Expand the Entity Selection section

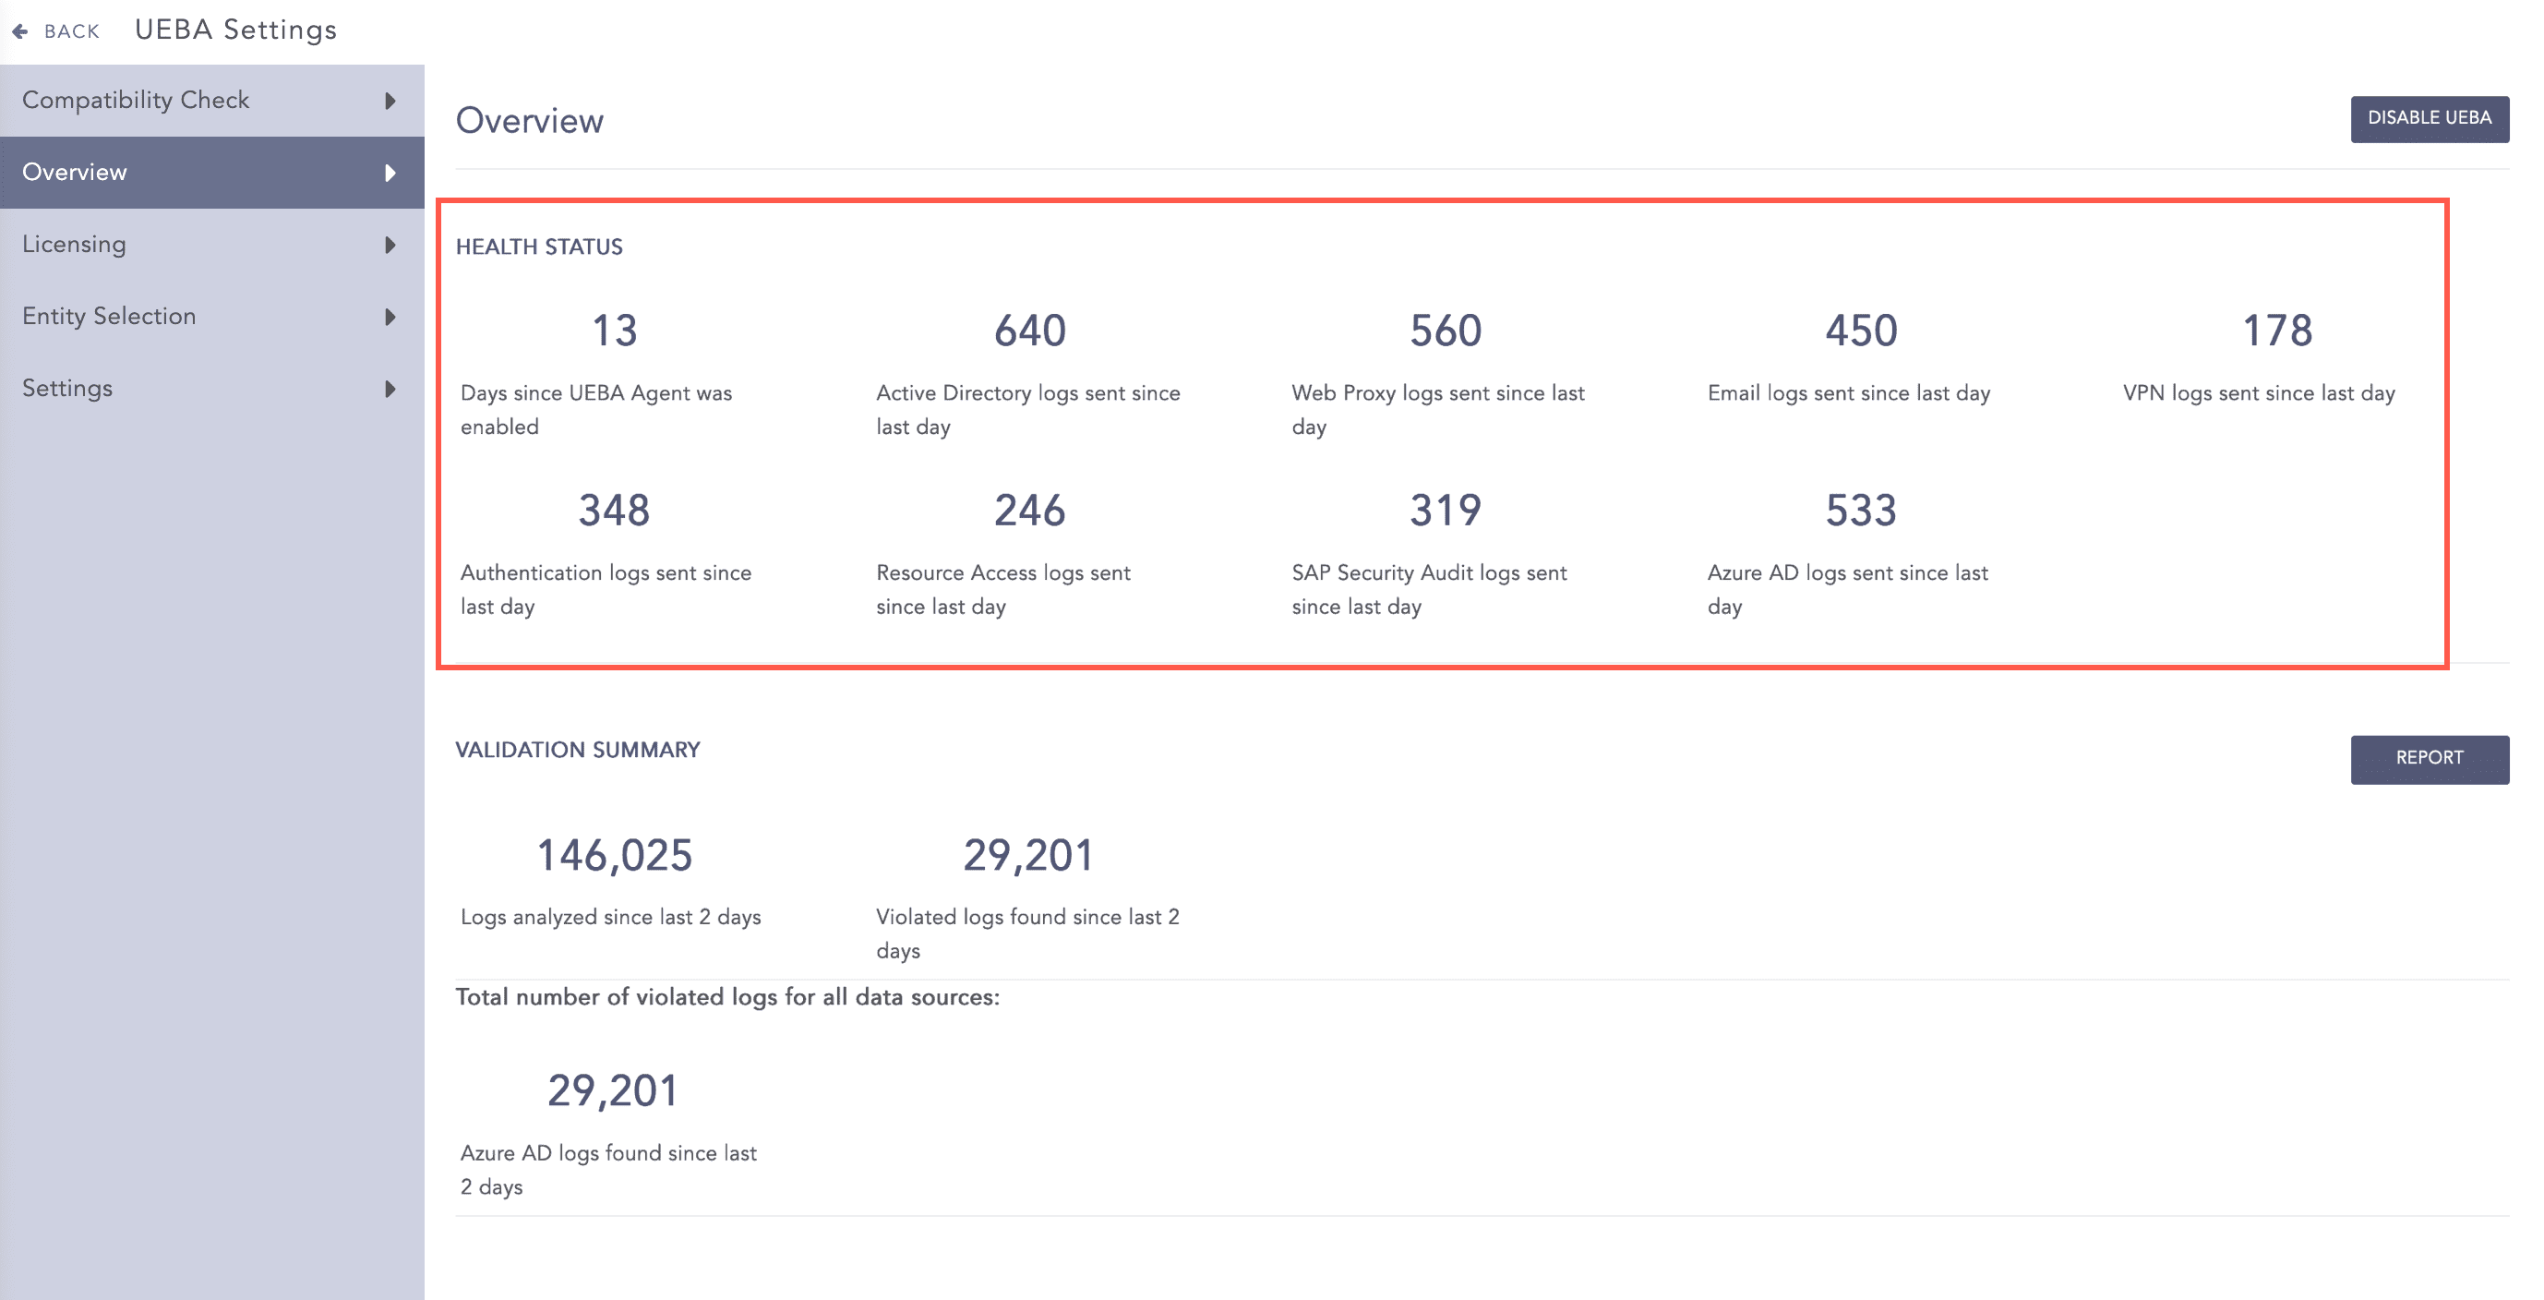coord(109,316)
